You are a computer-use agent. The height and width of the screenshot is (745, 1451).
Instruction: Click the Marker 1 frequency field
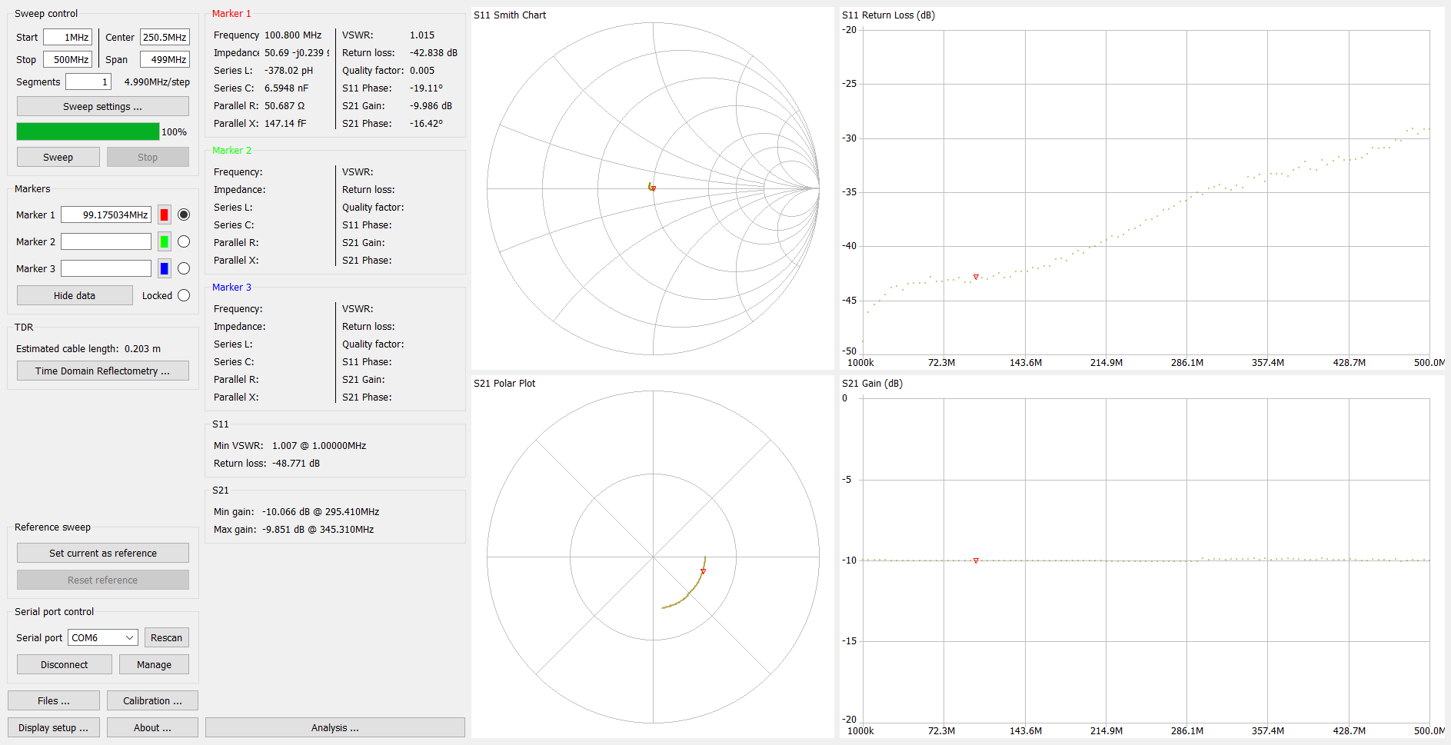pos(106,215)
